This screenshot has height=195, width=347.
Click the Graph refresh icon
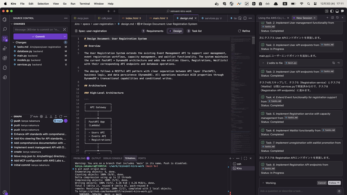61,116
